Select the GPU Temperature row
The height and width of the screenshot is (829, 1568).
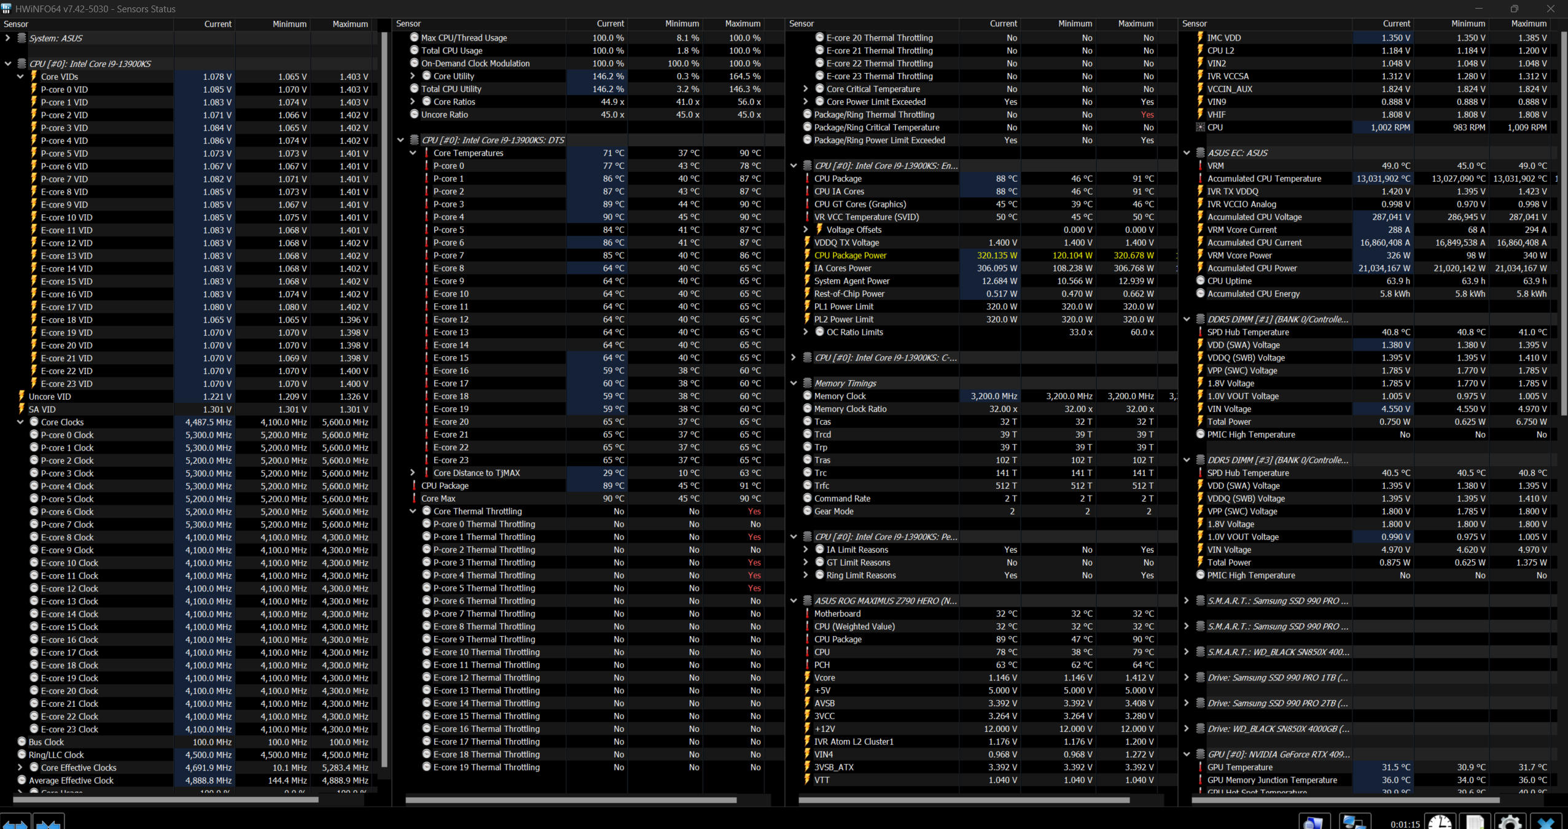coord(1239,767)
